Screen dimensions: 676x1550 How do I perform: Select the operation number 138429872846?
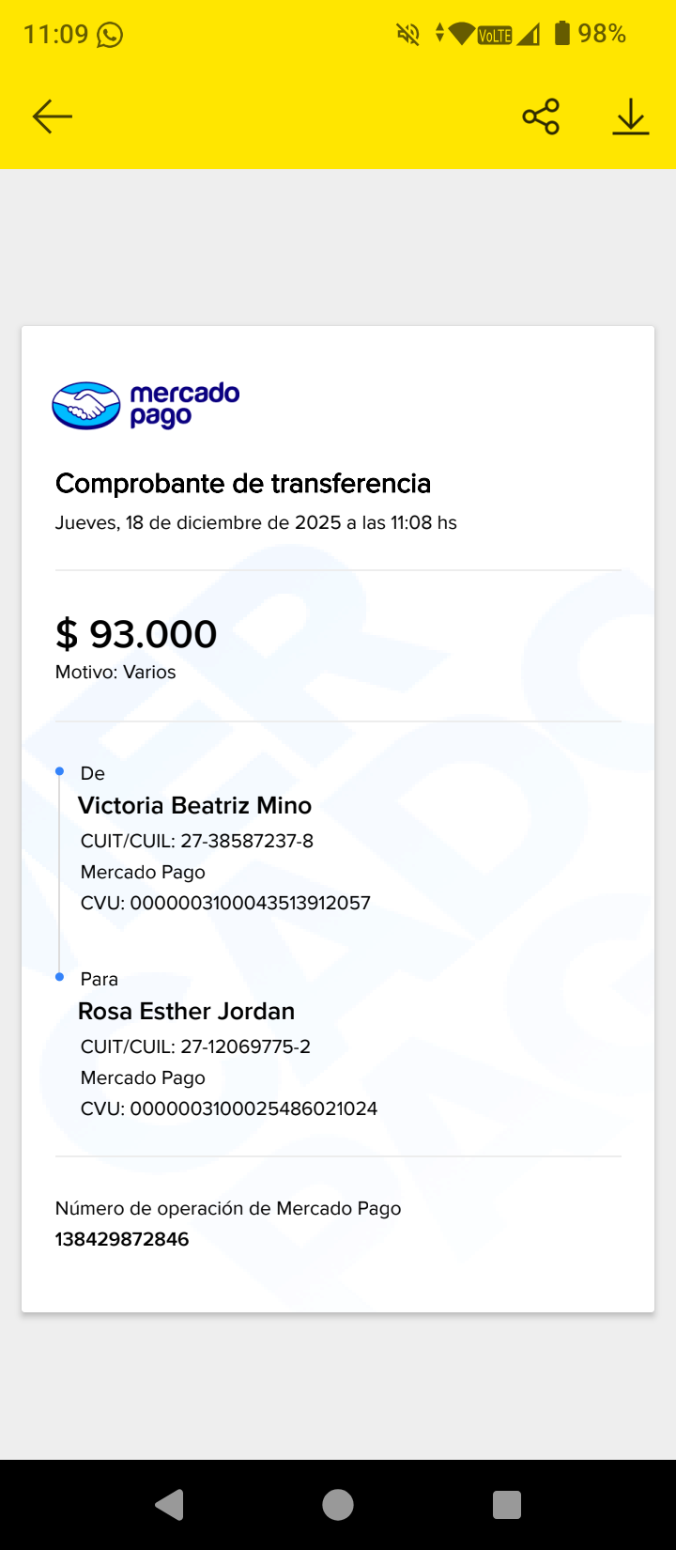pyautogui.click(x=122, y=1239)
